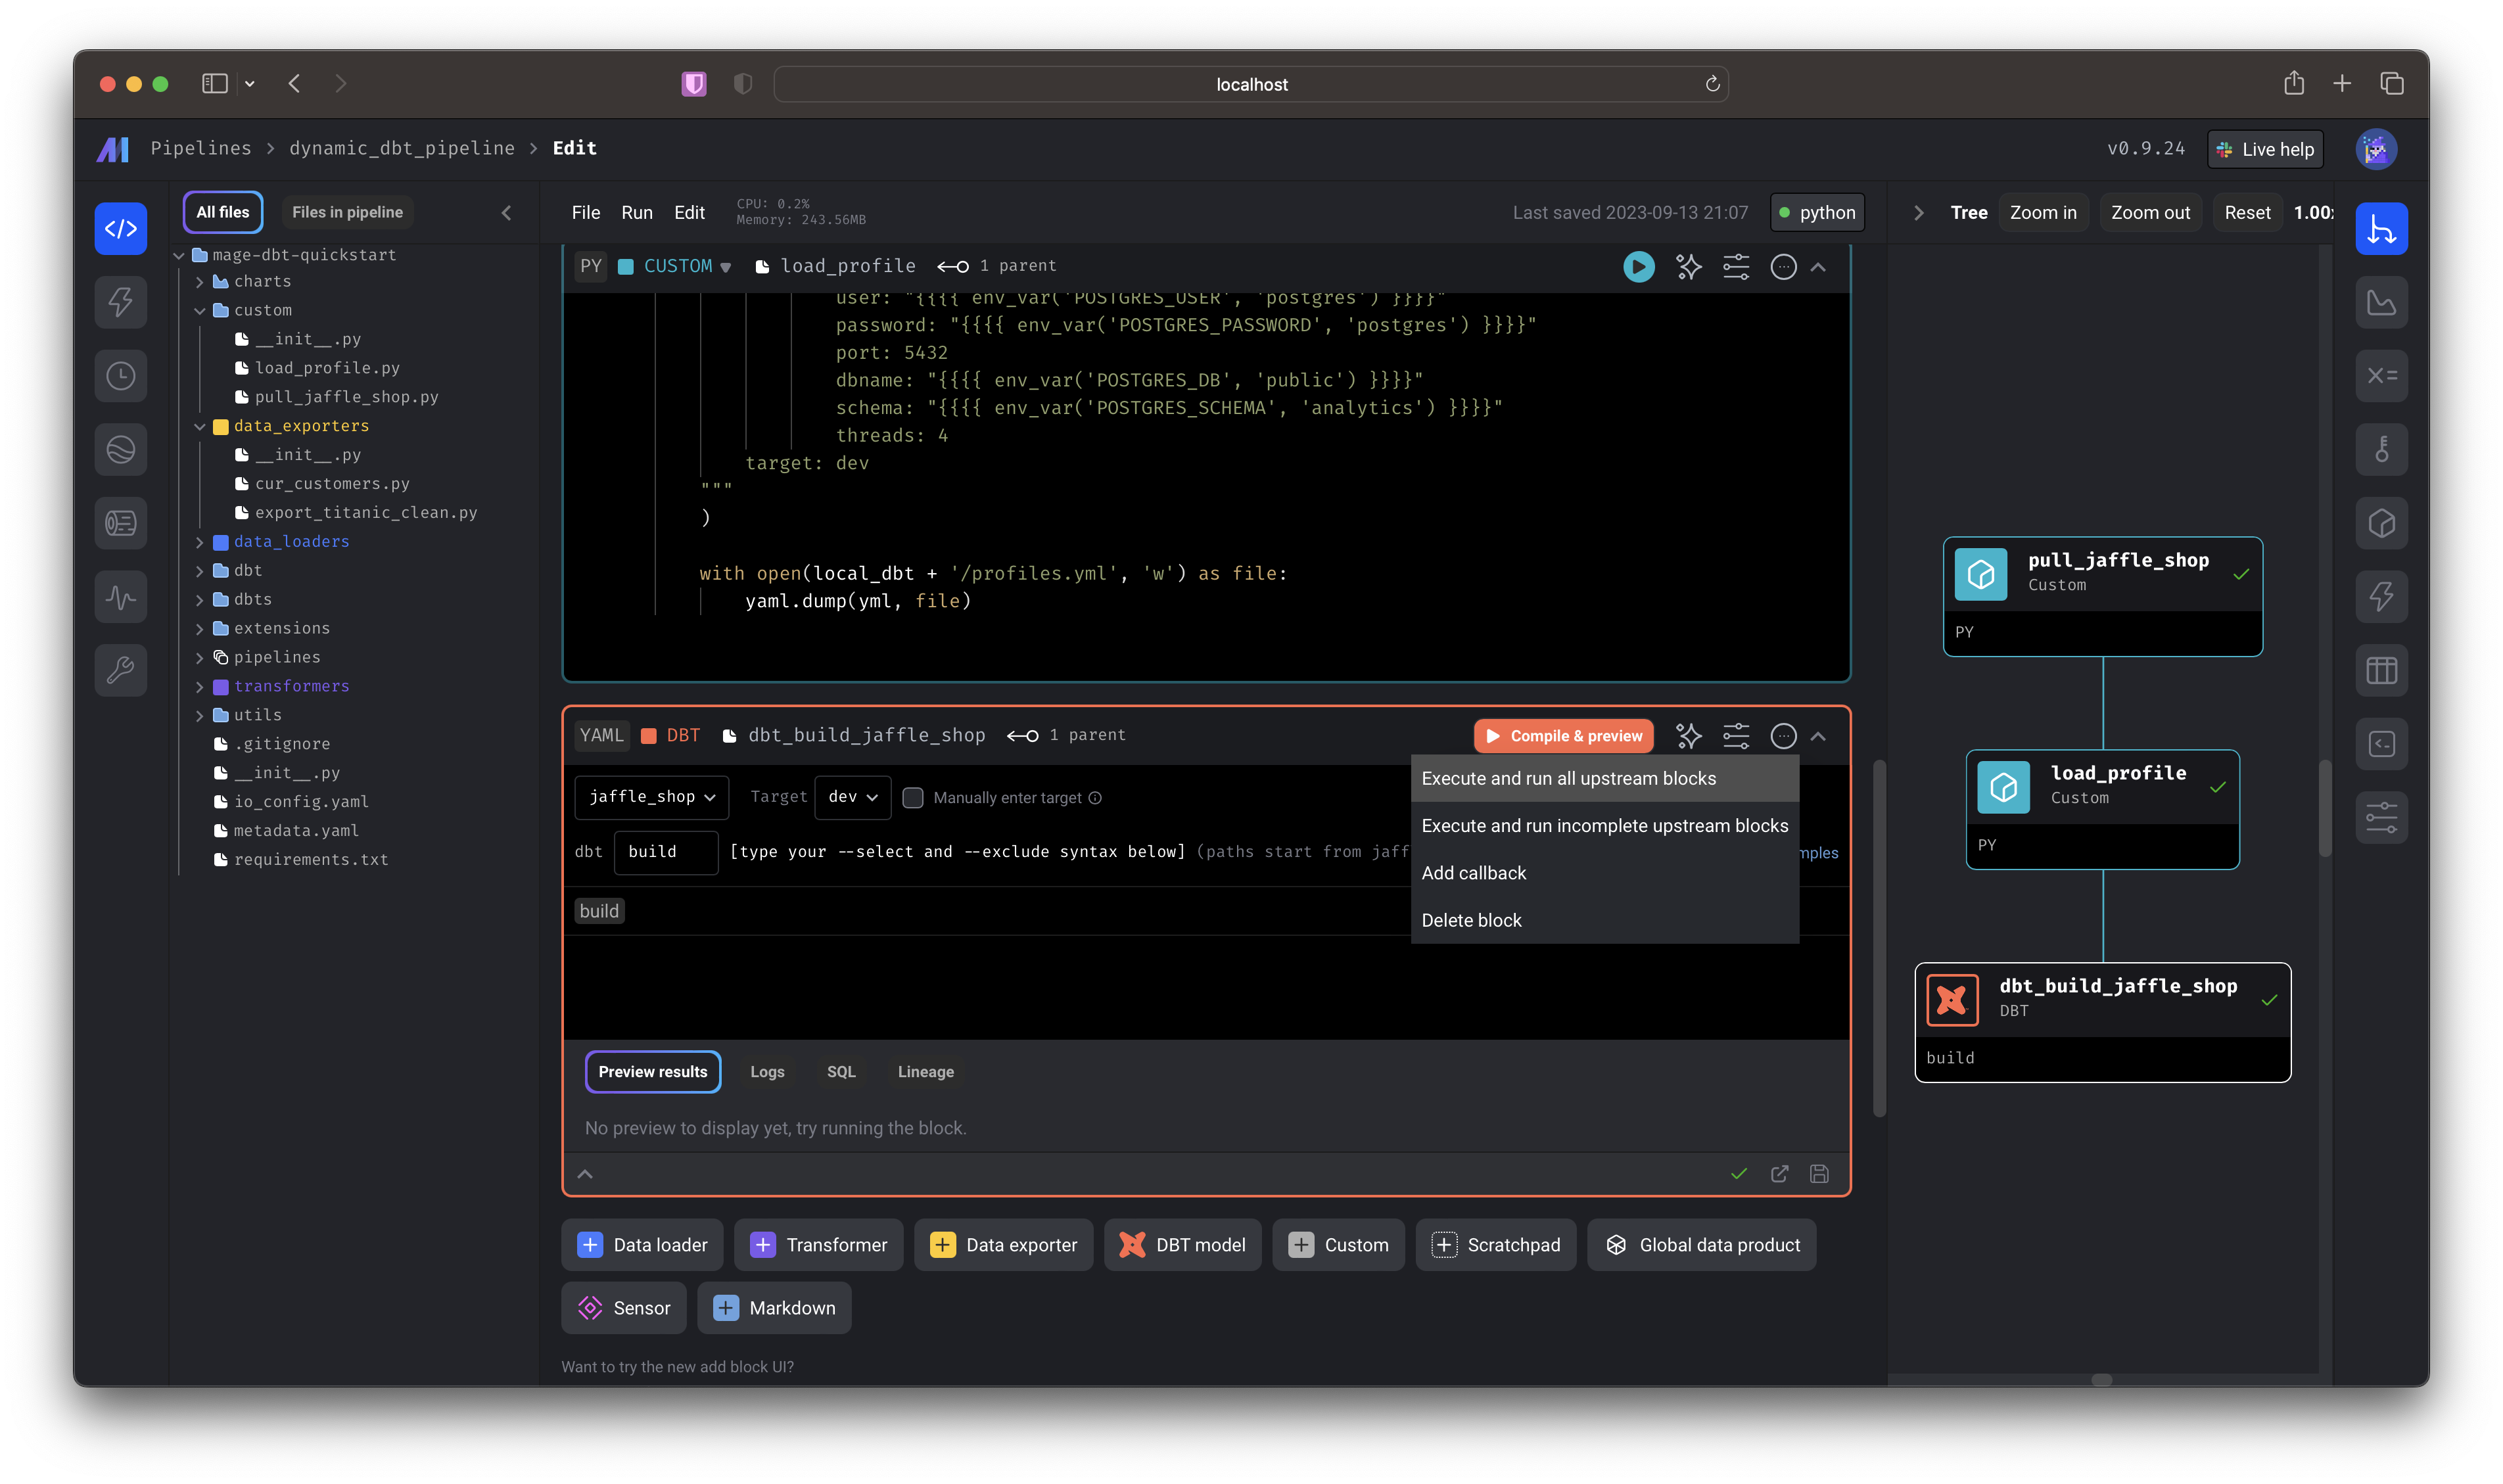Open the code editor sidebar icon
Image resolution: width=2503 pixels, height=1484 pixels.
click(x=120, y=229)
